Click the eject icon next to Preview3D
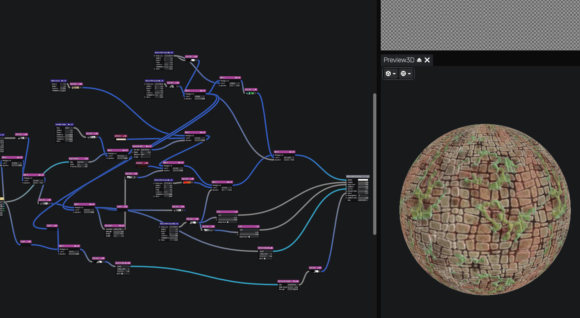This screenshot has height=318, width=580. (x=419, y=60)
